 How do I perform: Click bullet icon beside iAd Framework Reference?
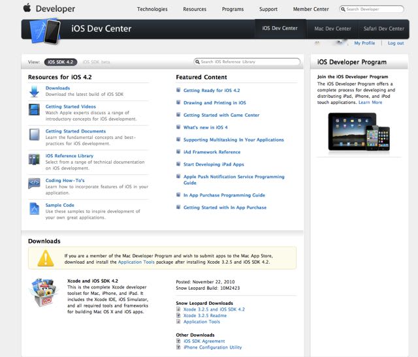[178, 151]
